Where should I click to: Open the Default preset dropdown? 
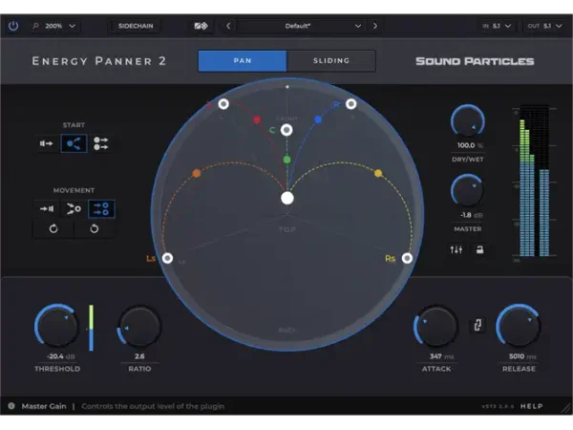(x=300, y=26)
